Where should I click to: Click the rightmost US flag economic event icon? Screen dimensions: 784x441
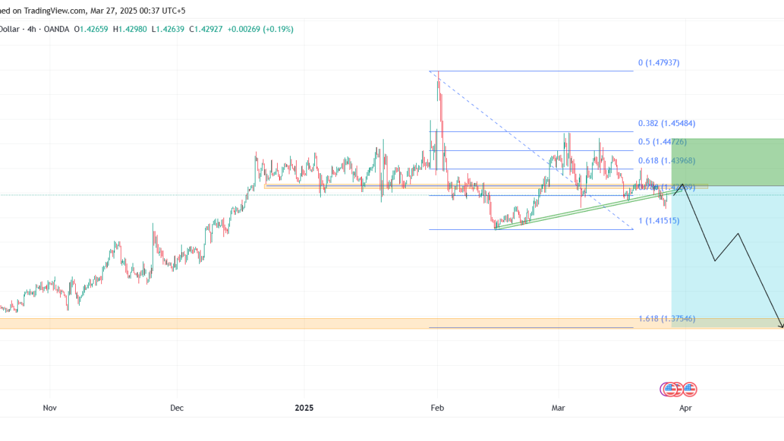point(689,389)
